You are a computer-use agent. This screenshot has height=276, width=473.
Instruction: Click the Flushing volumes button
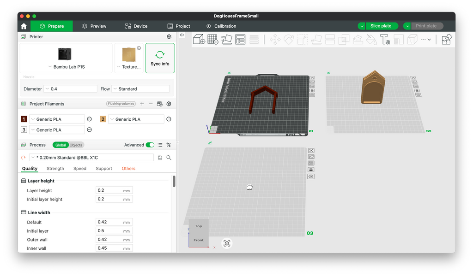click(x=121, y=104)
